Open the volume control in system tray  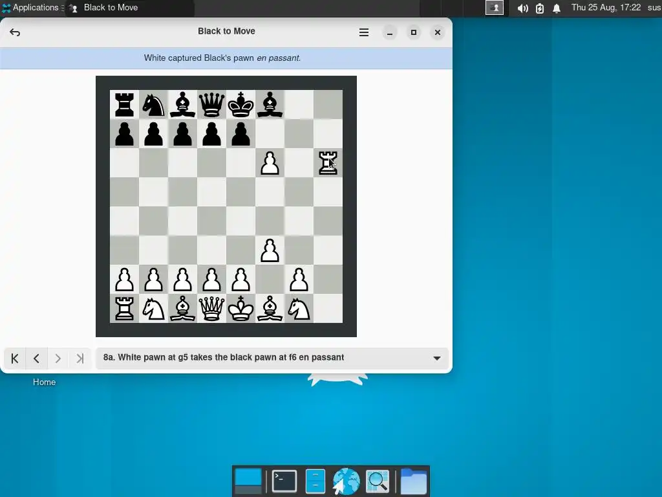pos(522,8)
